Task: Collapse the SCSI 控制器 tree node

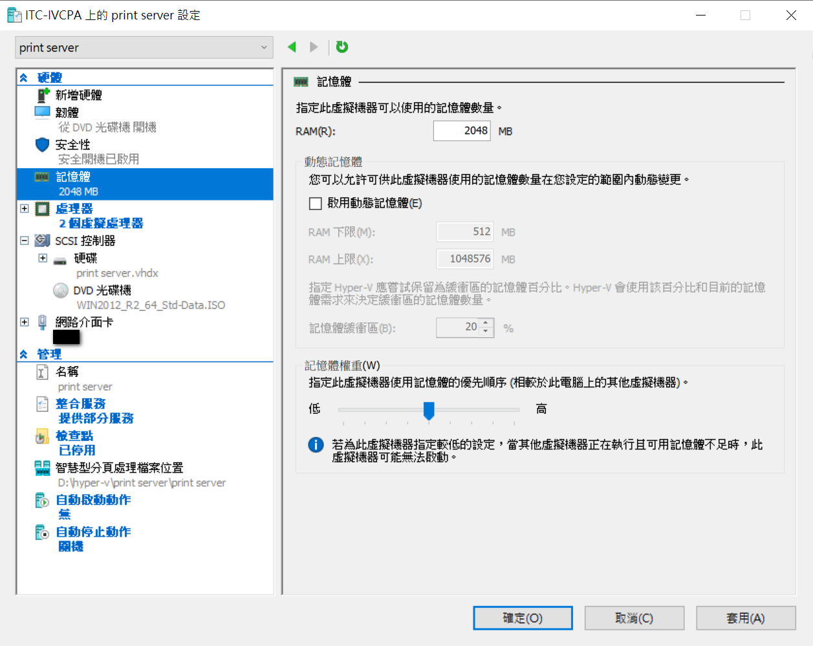Action: [25, 241]
